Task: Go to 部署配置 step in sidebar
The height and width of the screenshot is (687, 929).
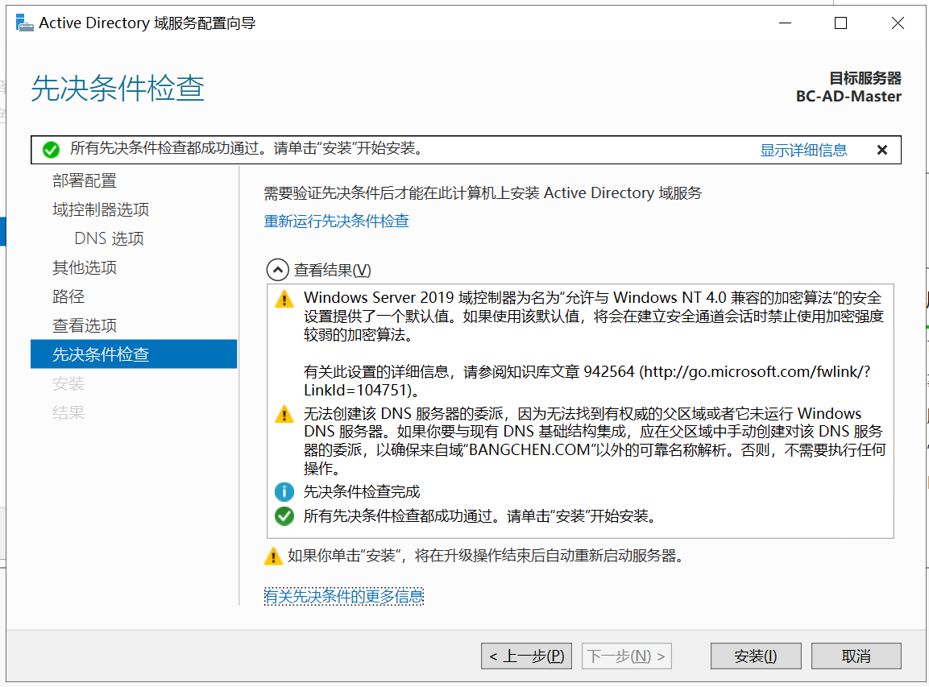Action: point(85,181)
